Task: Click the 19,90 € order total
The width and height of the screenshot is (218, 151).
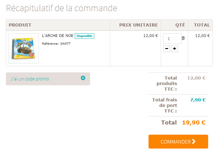Action: tap(194, 123)
